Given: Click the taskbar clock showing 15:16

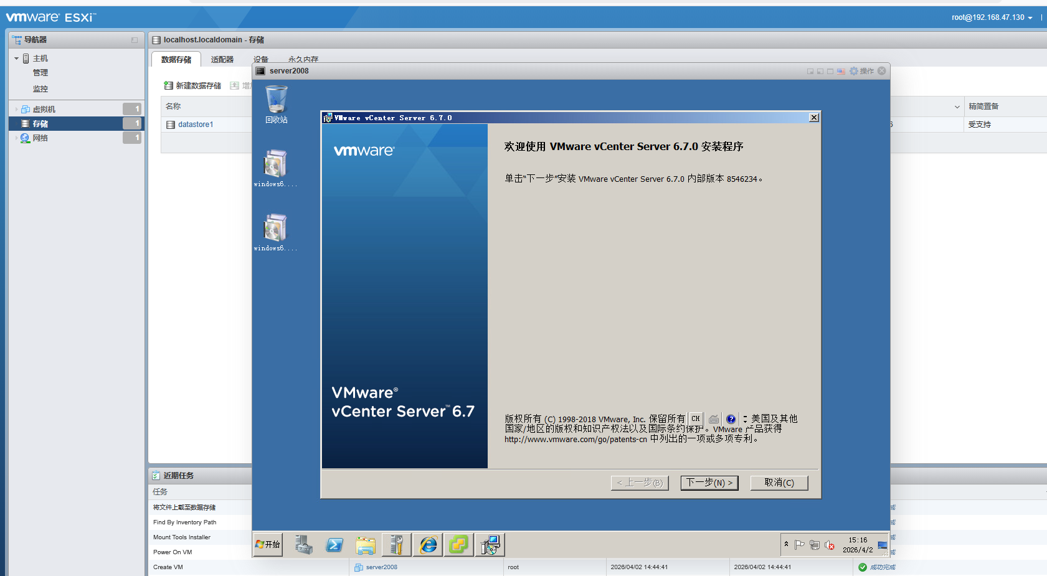Looking at the screenshot, I should coord(858,545).
